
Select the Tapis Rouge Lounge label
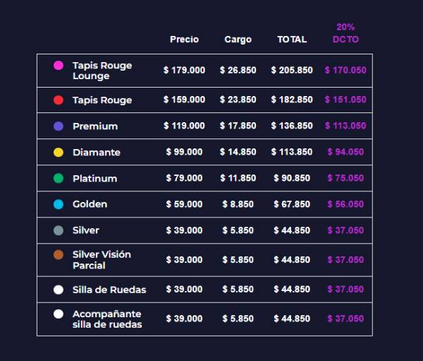point(102,71)
